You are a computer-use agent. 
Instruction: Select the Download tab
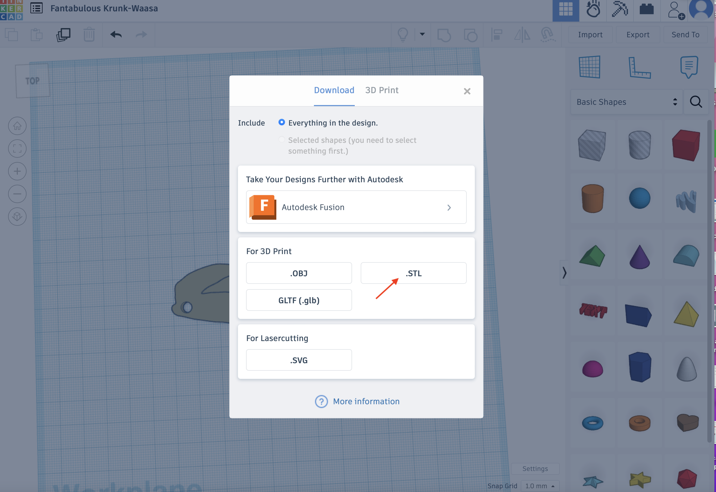334,90
